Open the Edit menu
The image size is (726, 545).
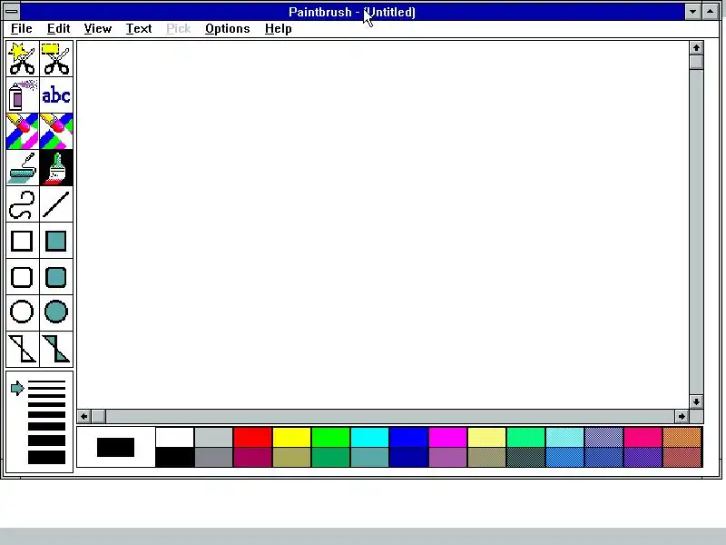[x=58, y=29]
